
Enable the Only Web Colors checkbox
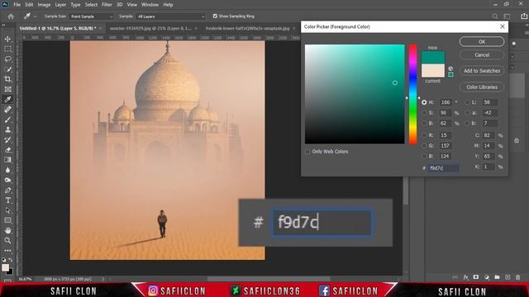(x=307, y=152)
